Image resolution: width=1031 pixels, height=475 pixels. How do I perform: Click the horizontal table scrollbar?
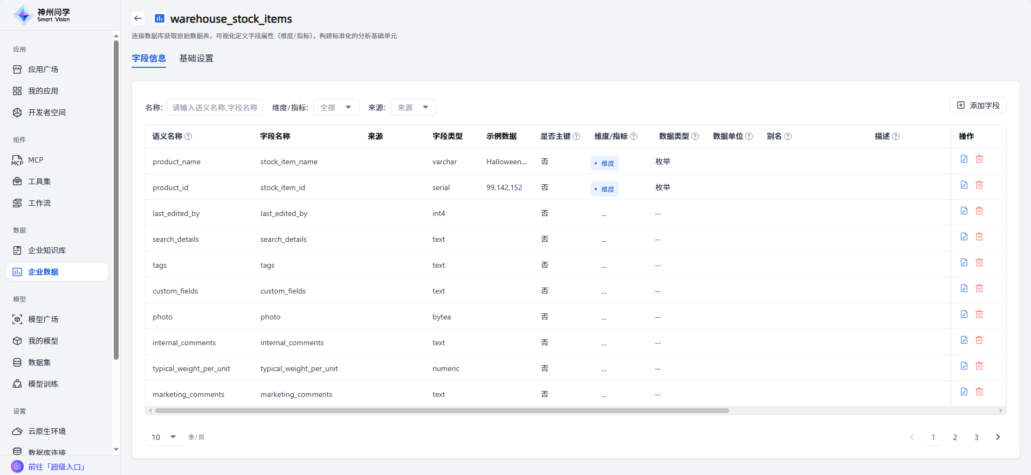442,410
